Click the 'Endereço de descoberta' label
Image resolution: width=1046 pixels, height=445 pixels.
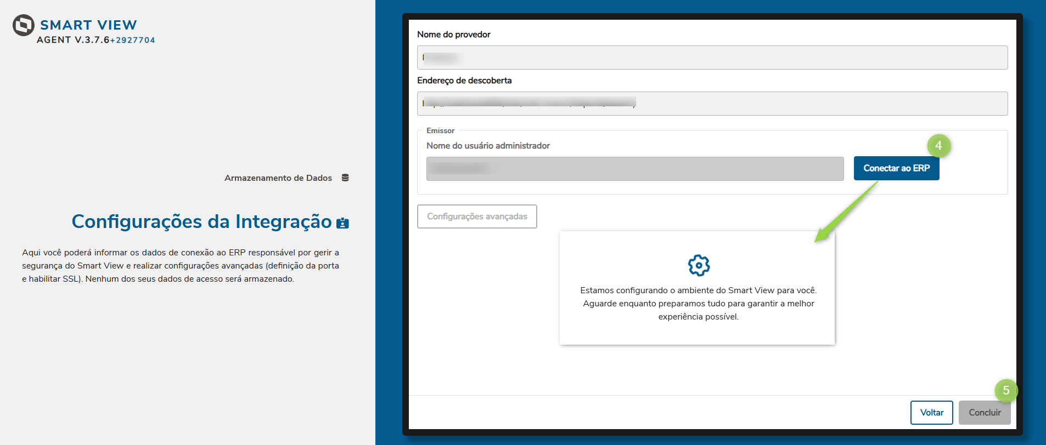coord(464,81)
